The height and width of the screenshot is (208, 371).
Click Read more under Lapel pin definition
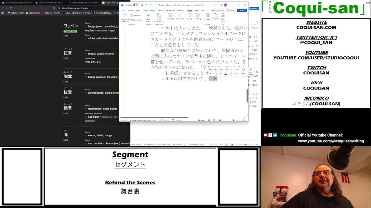[x=90, y=120]
